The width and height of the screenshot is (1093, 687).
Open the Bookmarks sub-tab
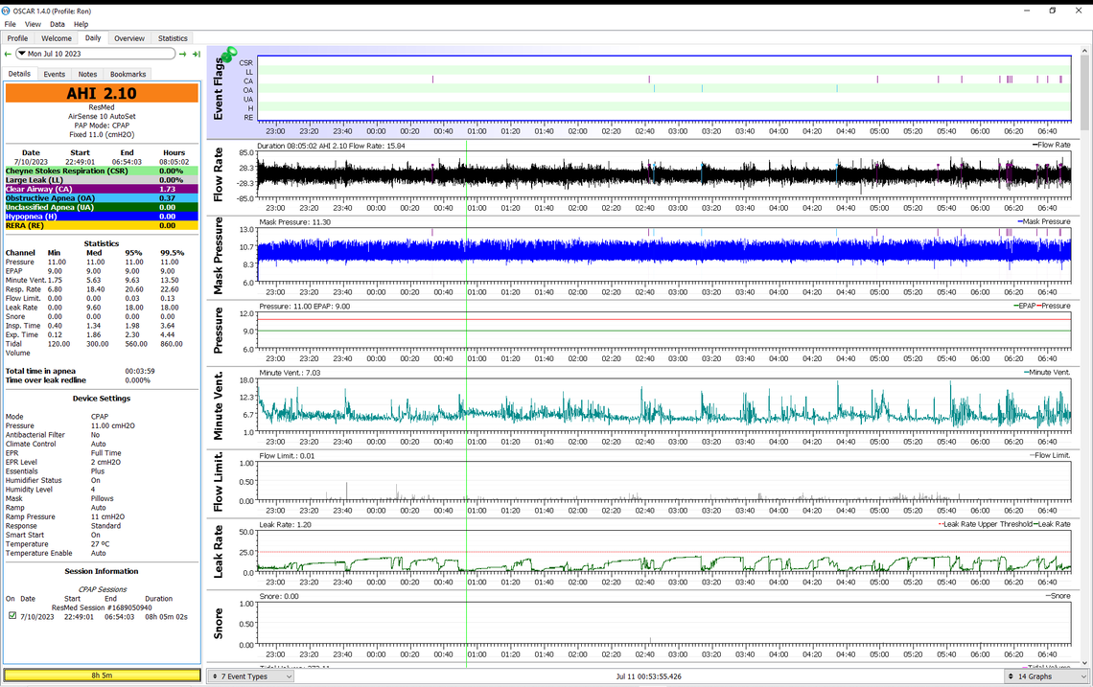(x=128, y=74)
